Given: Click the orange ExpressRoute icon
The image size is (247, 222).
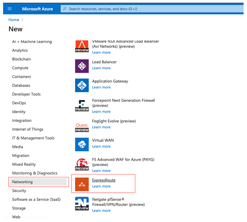Looking at the screenshot, I should click(82, 184).
